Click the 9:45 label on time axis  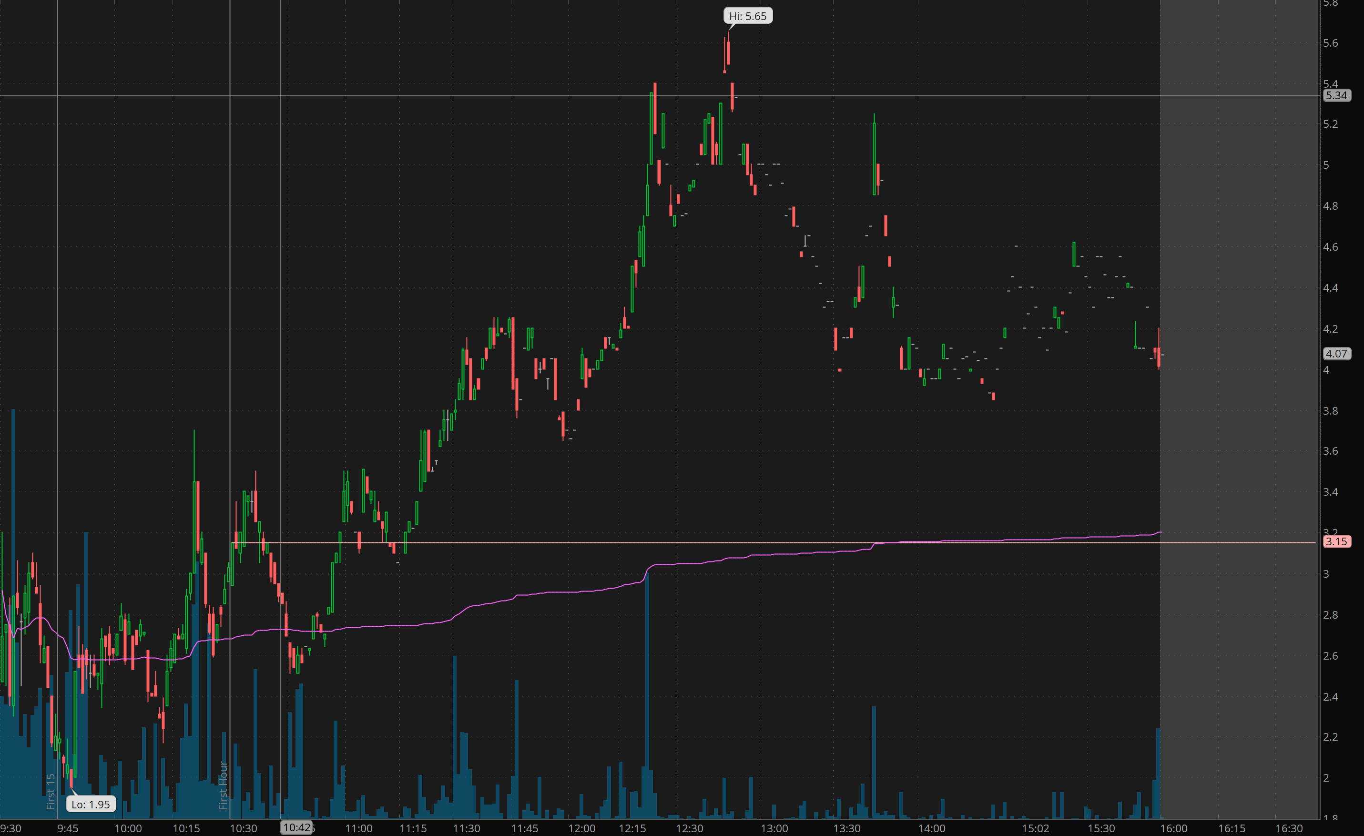(x=68, y=828)
